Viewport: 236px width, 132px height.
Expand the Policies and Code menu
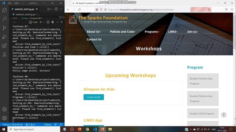pos(123,32)
